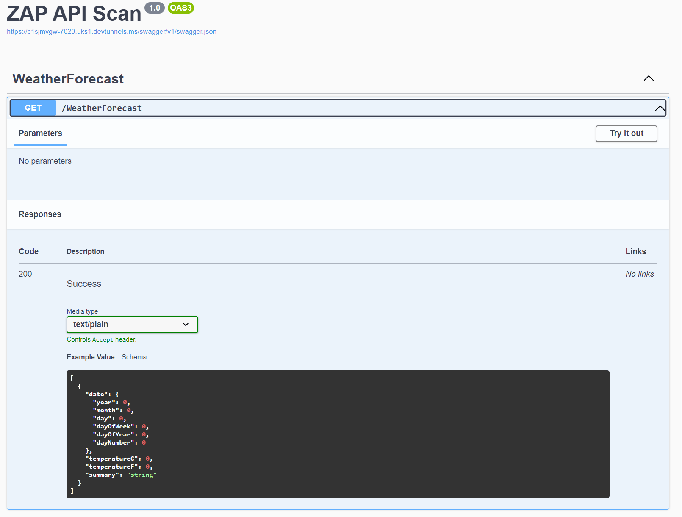Click the /WeatherForecast endpoint path

(x=102, y=108)
